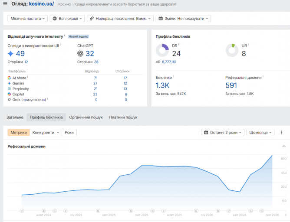
Task: Open the Останні 2 роки date range
Action: pos(223,132)
